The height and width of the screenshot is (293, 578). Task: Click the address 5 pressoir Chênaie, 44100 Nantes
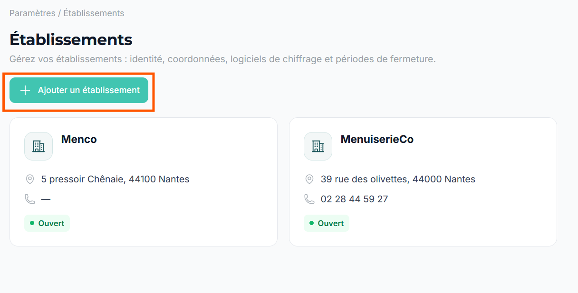[116, 179]
